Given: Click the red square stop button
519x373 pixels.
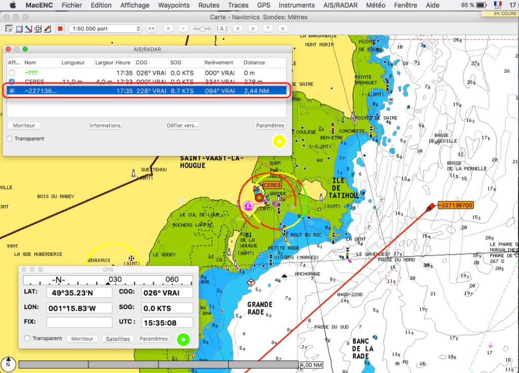Looking at the screenshot, I should 60,28.
